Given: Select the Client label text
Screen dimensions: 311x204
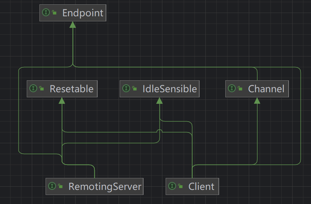Looking at the screenshot, I should coord(201,187).
